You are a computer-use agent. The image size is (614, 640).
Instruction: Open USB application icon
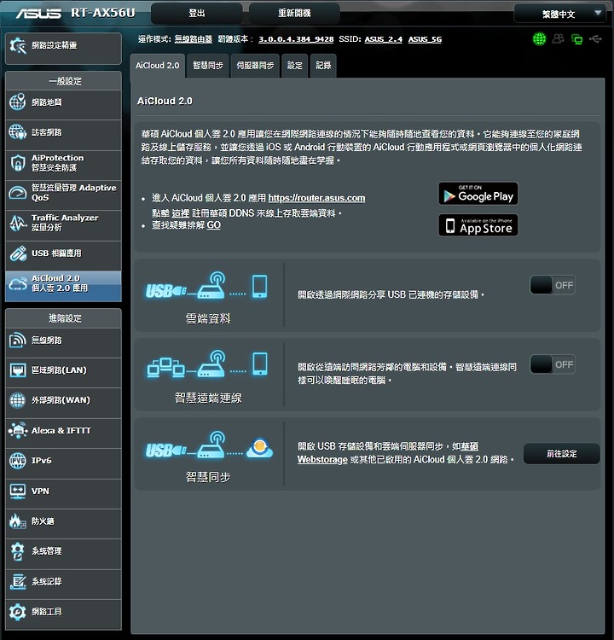[18, 253]
